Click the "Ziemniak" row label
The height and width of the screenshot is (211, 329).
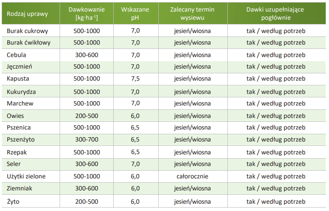[x=20, y=188]
